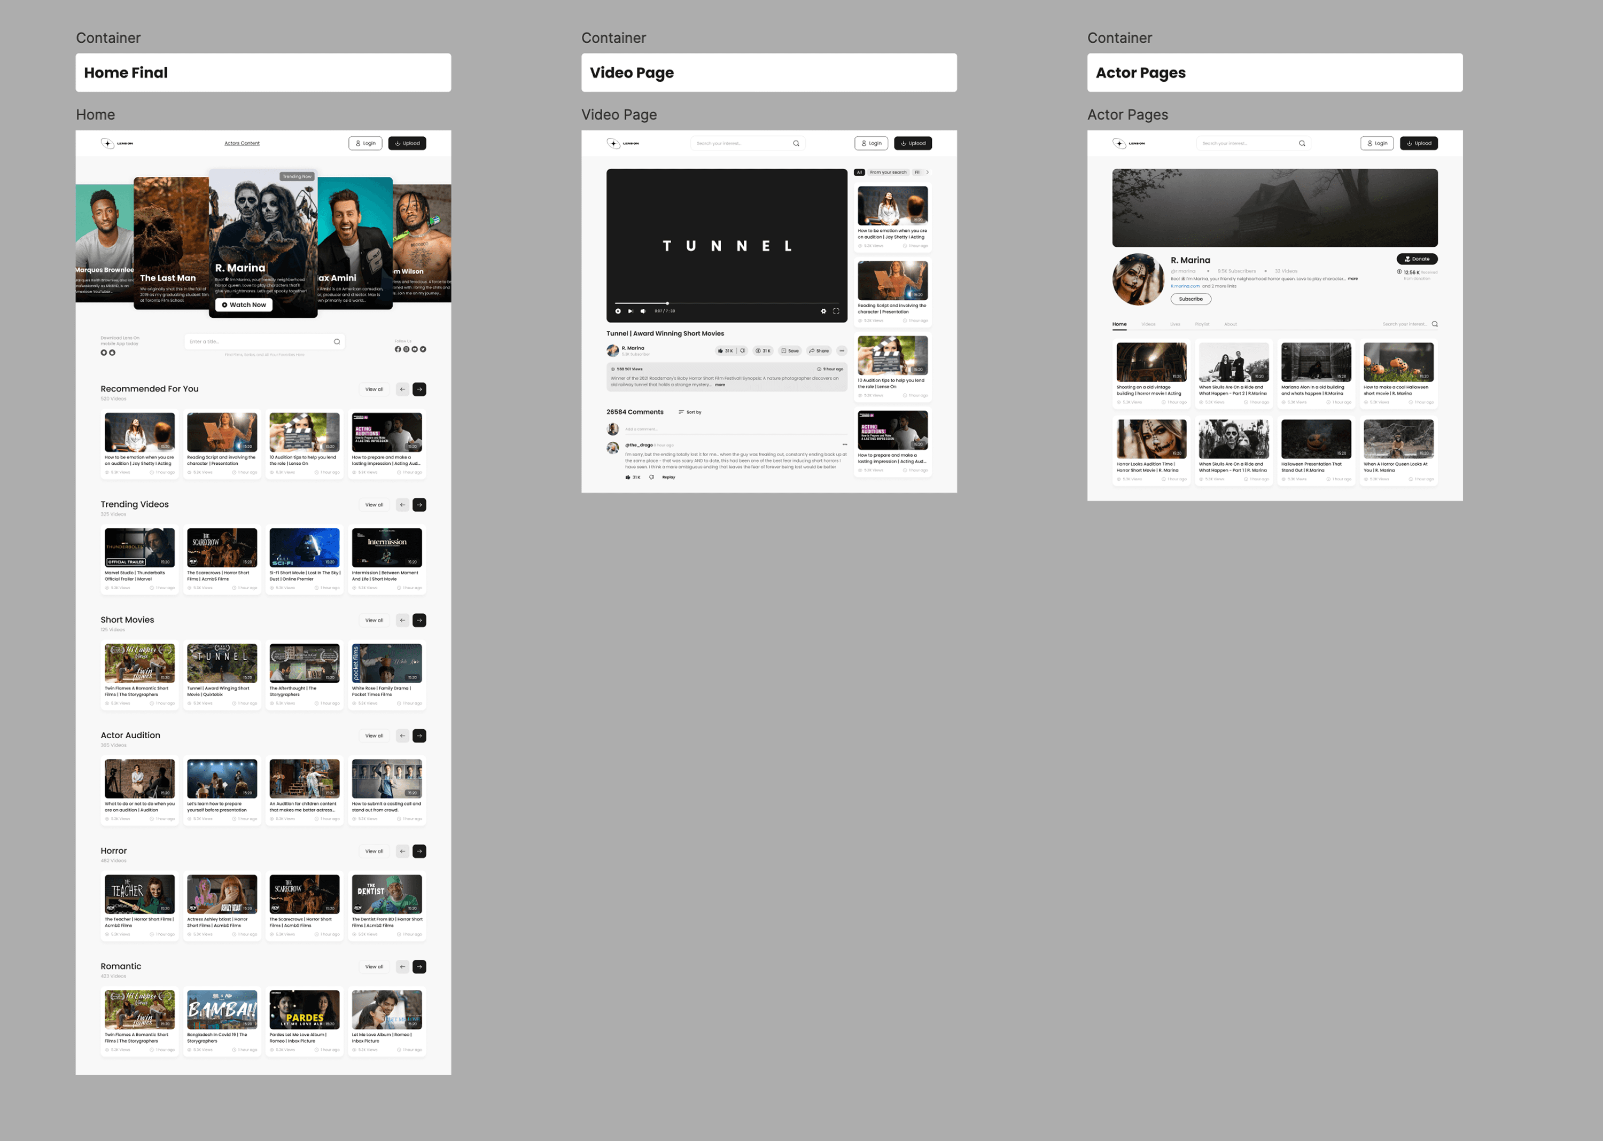Screen dimensions: 1603x1141
Task: Click the video progress bar in the Tunnel player
Action: (x=727, y=303)
